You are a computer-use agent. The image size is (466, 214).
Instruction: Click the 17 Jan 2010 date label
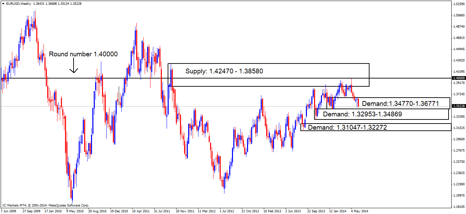tap(53, 211)
